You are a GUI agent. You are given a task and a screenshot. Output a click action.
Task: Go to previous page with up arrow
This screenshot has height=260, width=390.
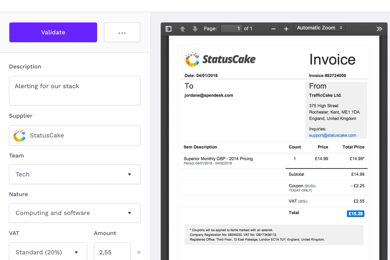coord(182,29)
